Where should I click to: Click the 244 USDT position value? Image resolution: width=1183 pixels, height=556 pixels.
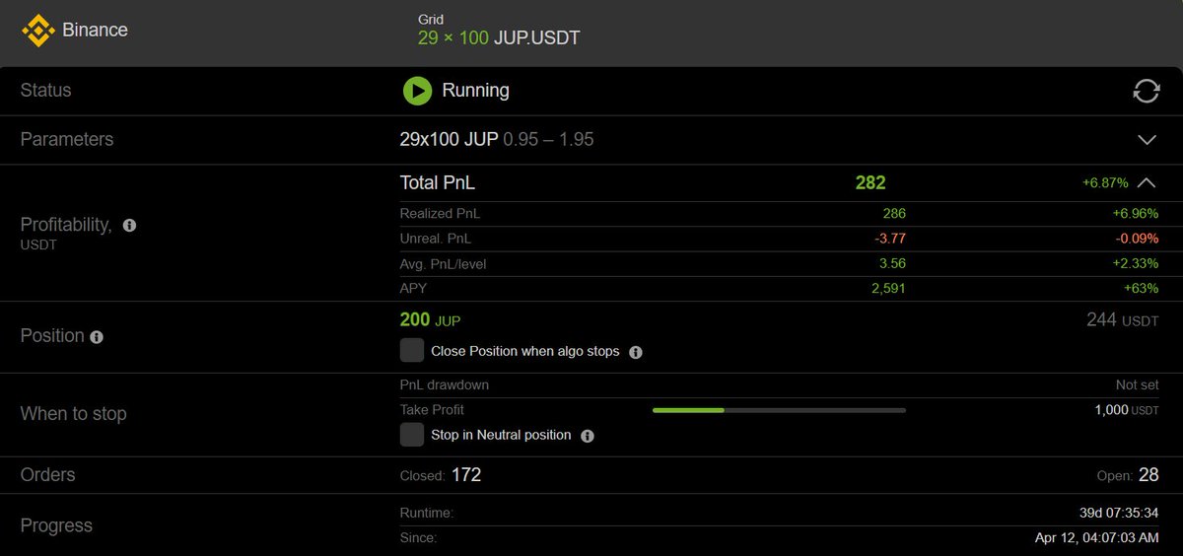click(x=1122, y=319)
